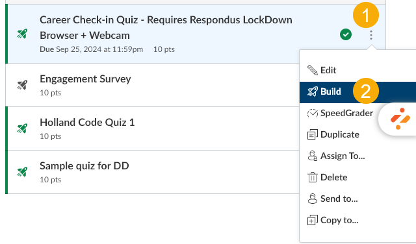Click the green rocket icon beside Career Check-in Quiz

click(22, 34)
